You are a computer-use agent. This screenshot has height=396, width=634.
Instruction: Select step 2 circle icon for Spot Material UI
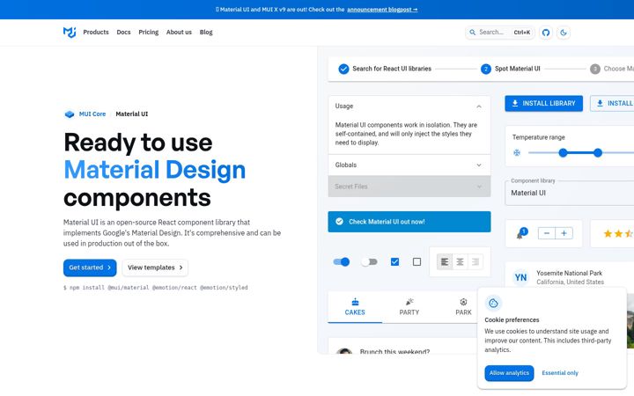[x=485, y=70]
